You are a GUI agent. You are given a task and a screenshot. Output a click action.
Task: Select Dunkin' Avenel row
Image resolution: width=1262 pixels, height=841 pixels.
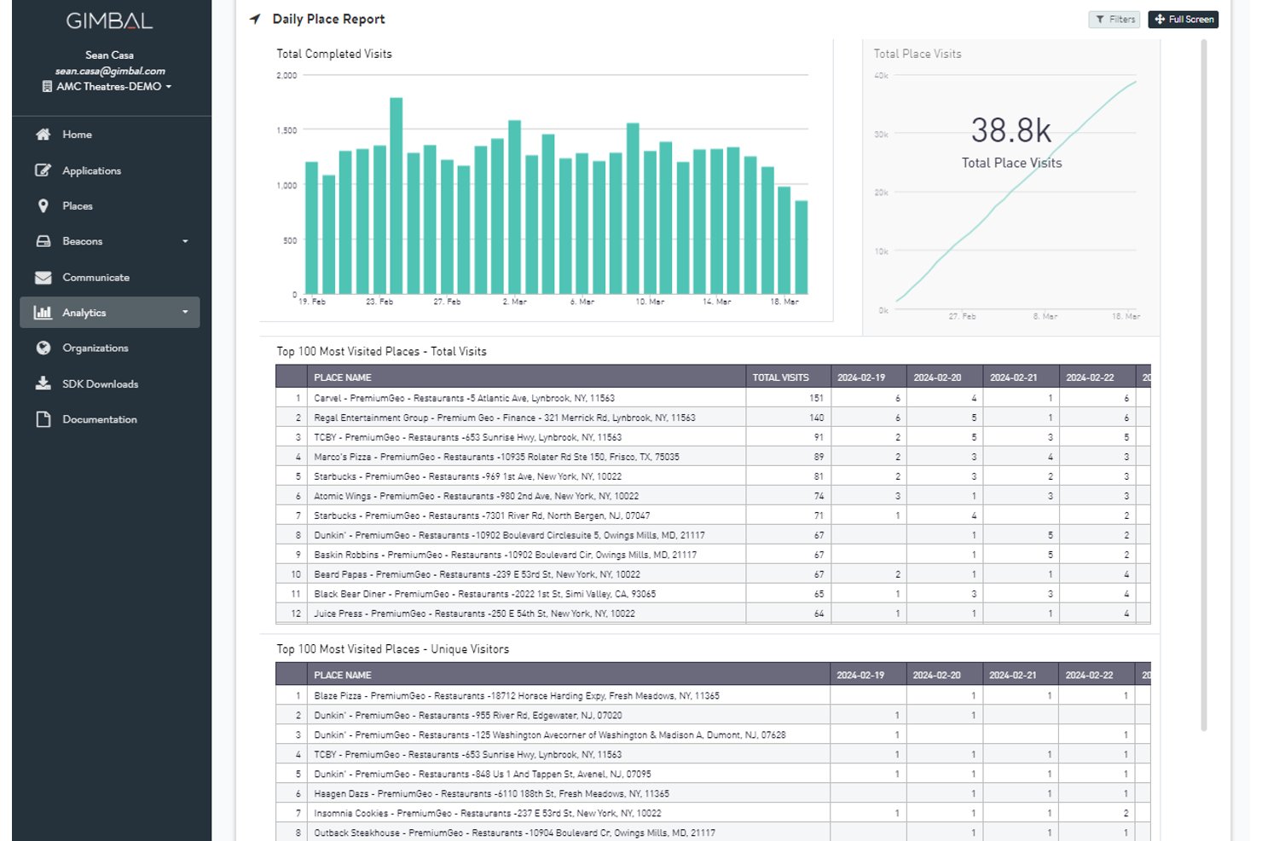pos(713,774)
